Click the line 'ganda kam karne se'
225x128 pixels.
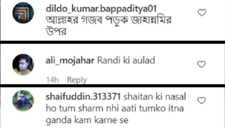87,120
